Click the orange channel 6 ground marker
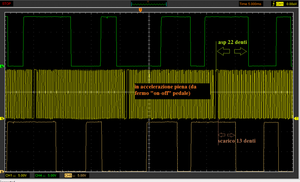This screenshot has width=300, height=182. (2, 172)
